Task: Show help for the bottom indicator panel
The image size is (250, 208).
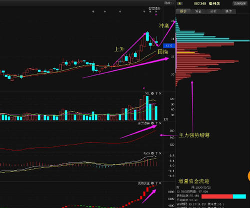Action: (x=156, y=183)
